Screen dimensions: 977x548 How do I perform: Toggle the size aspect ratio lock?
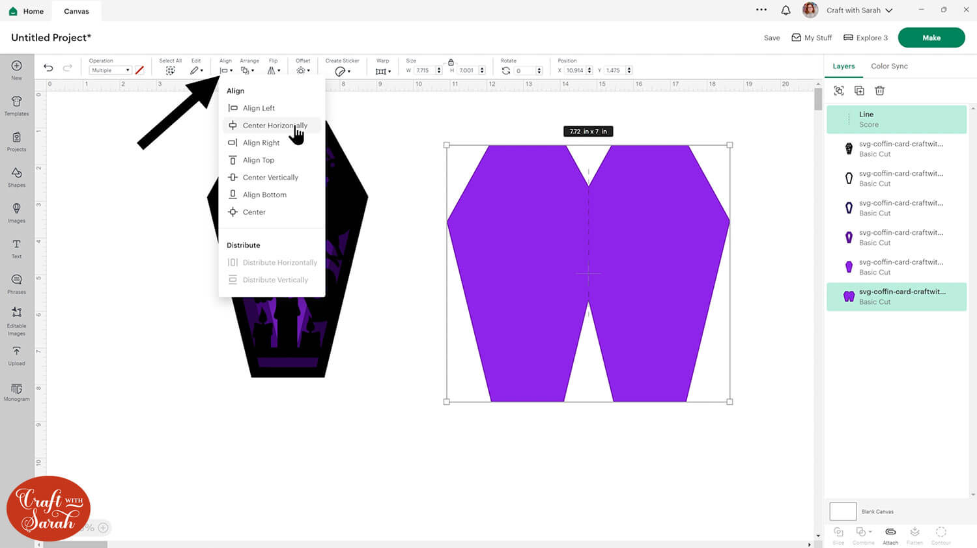[x=451, y=62]
